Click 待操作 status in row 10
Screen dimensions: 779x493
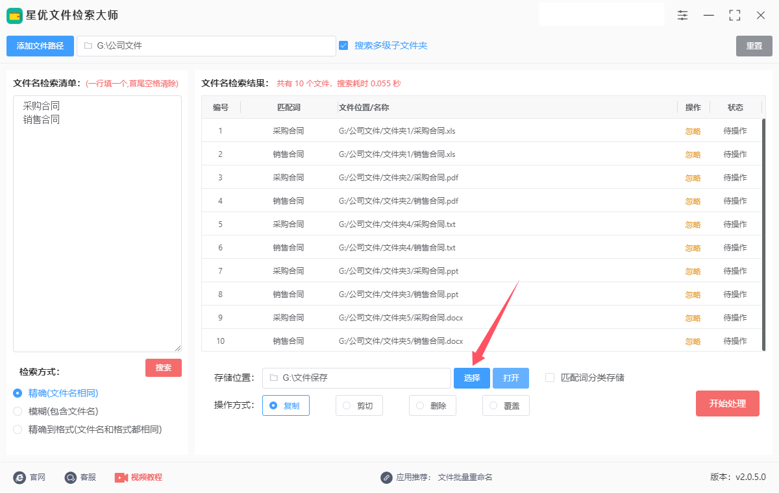pyautogui.click(x=736, y=341)
